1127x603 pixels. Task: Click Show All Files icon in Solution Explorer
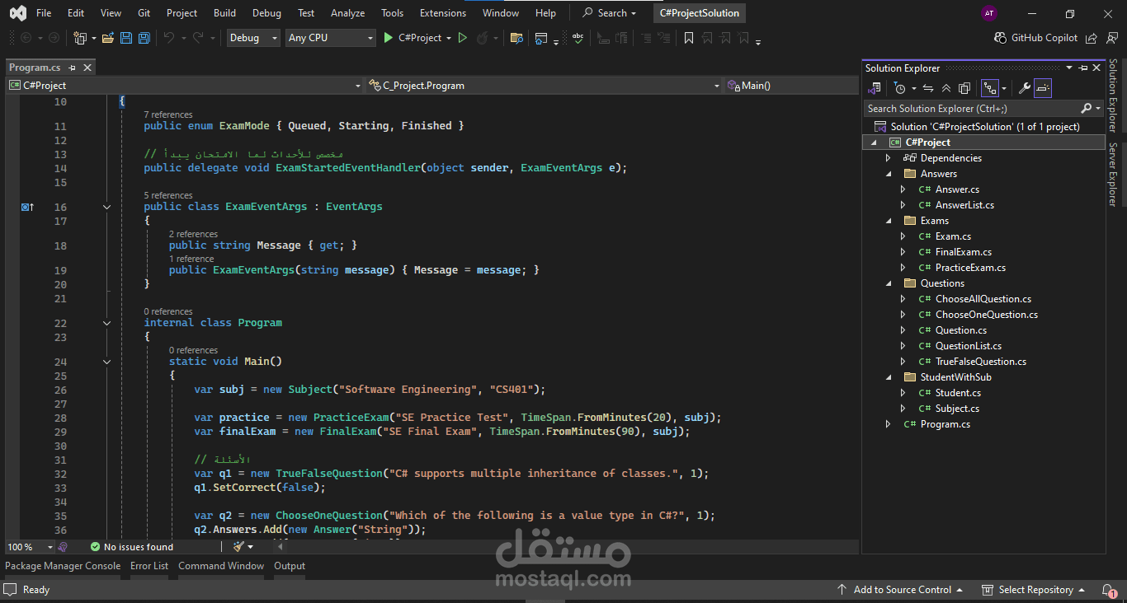coord(964,88)
